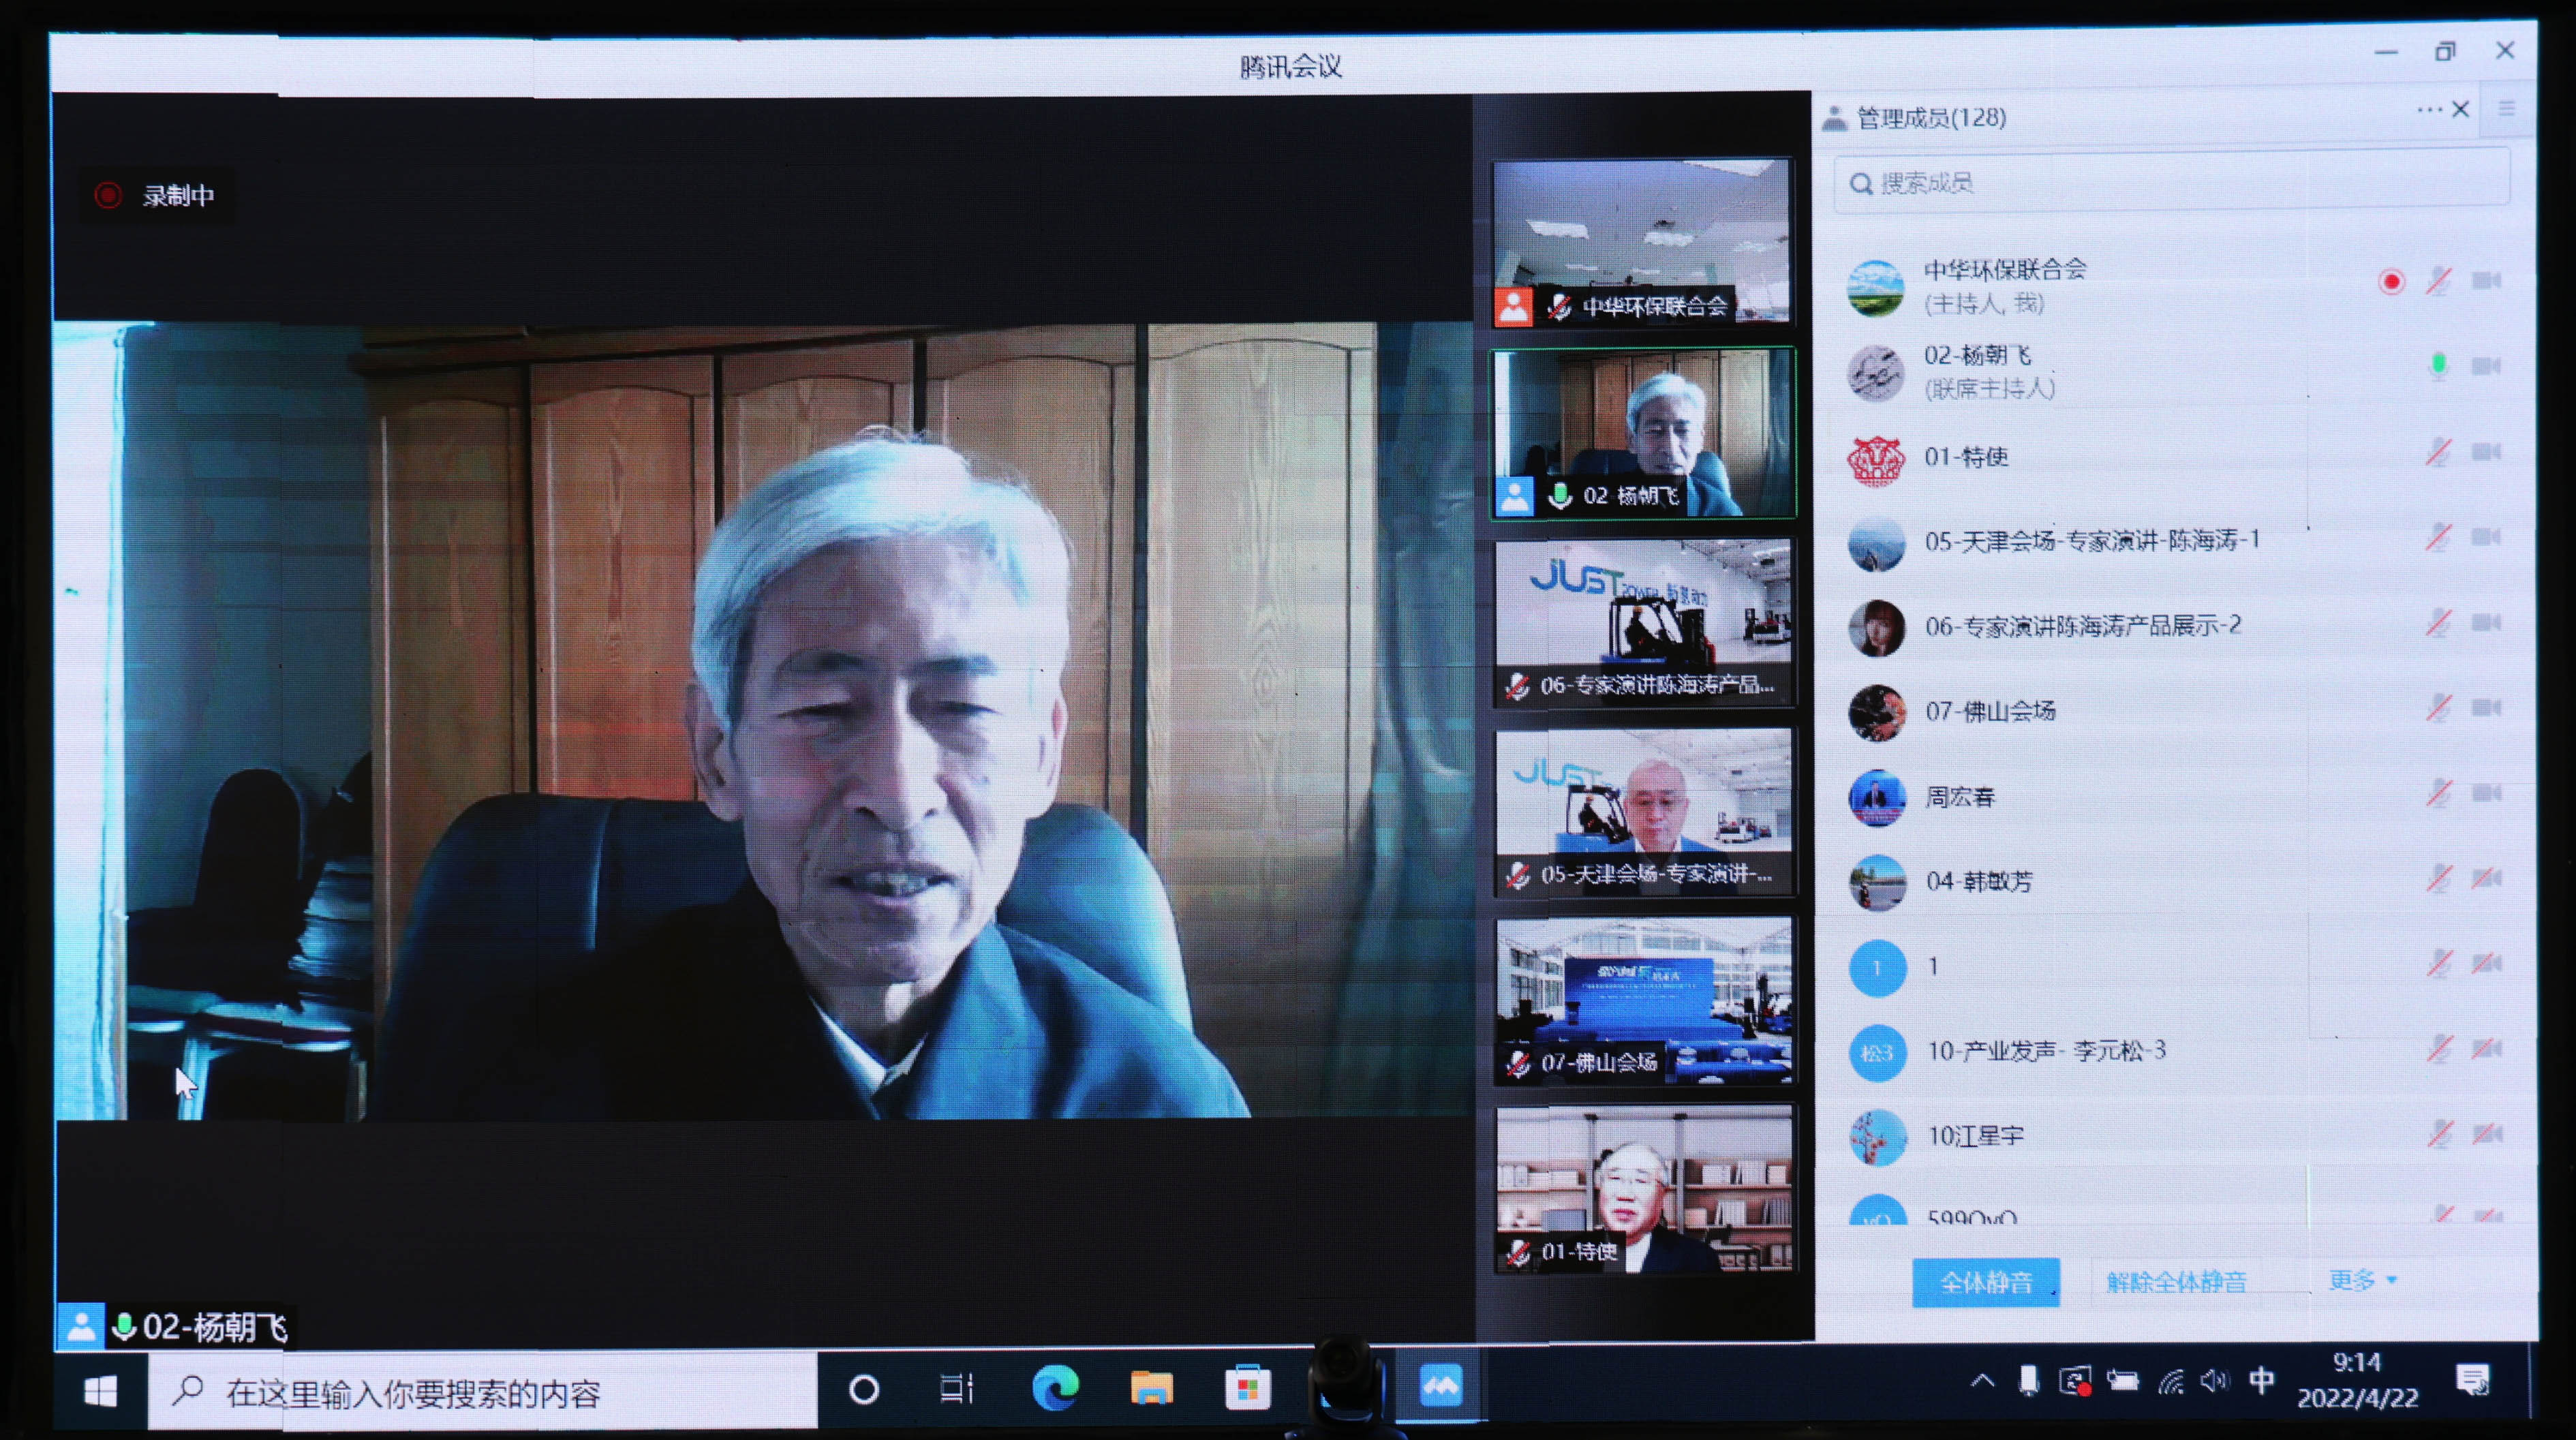This screenshot has height=1440, width=2576.
Task: Toggle microphone for 02-杨朝飞 in member list
Action: click(x=2438, y=366)
